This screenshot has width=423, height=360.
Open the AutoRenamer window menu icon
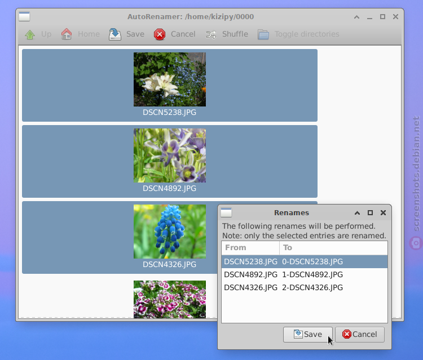[x=24, y=16]
